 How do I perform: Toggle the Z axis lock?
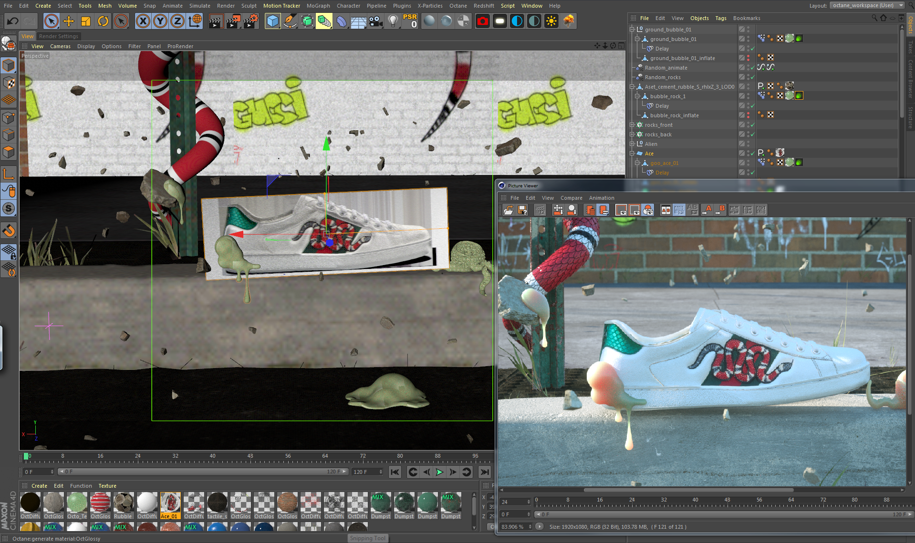click(x=177, y=21)
